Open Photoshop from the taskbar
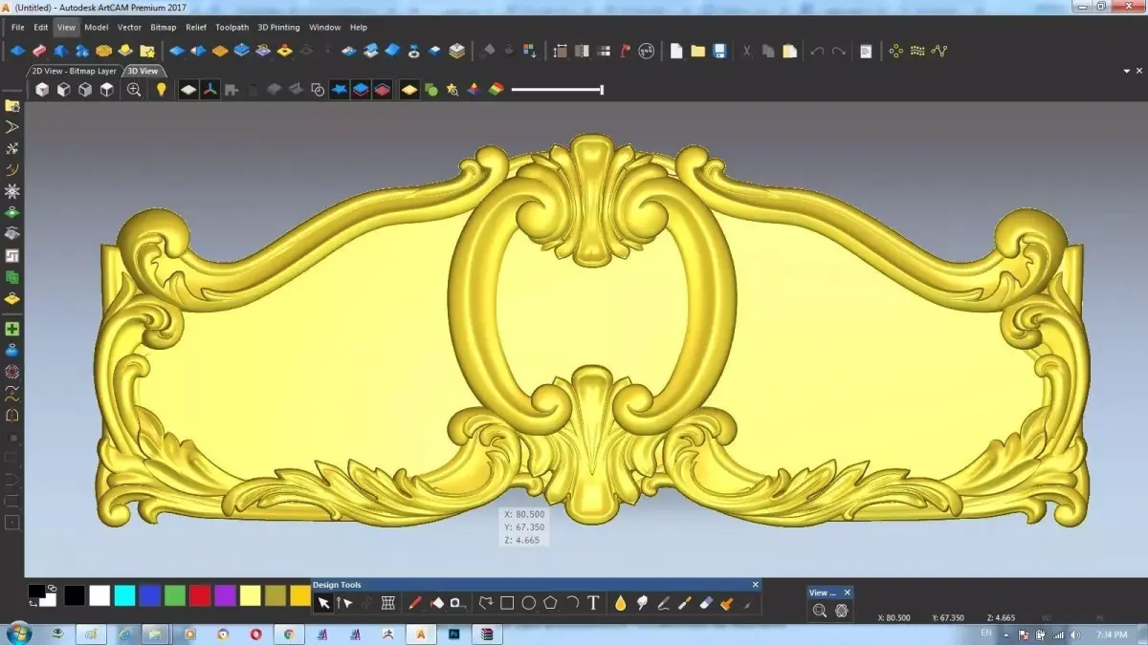 454,634
